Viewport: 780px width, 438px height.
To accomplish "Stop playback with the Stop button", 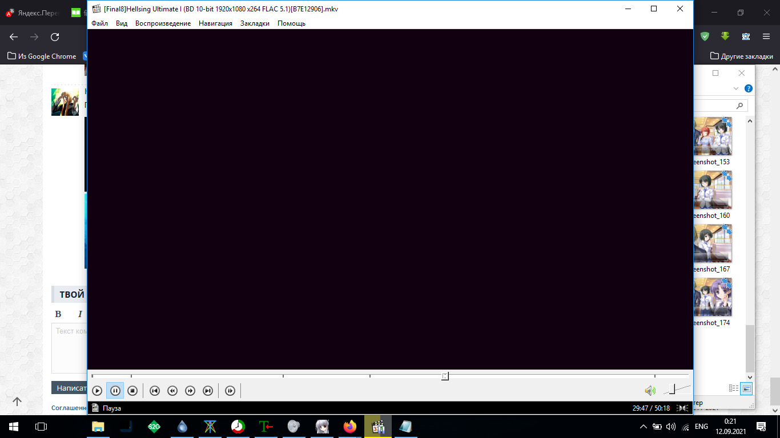I will (x=132, y=391).
